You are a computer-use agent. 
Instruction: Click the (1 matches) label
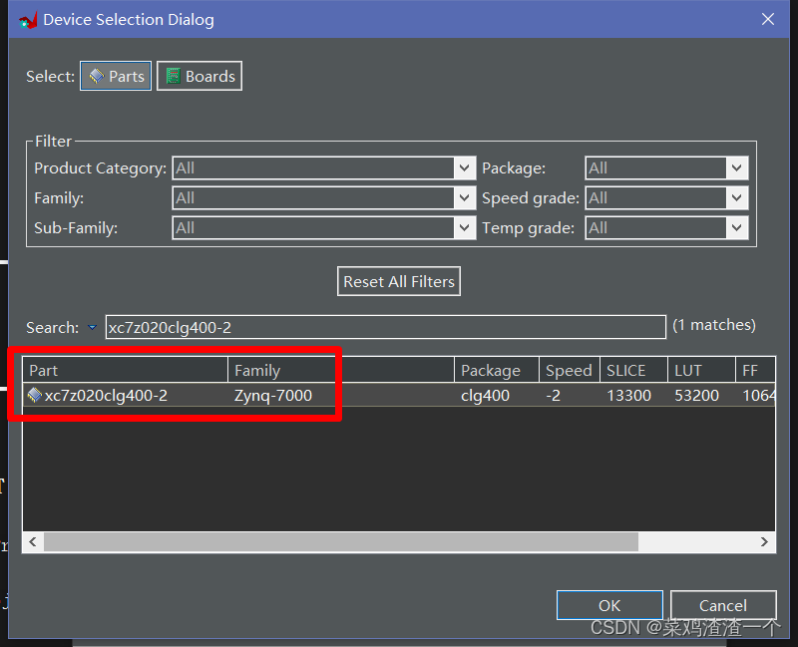pos(714,325)
